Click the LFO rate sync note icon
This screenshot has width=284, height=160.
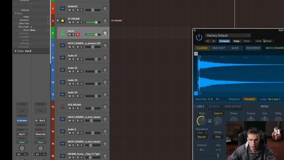(x=209, y=121)
